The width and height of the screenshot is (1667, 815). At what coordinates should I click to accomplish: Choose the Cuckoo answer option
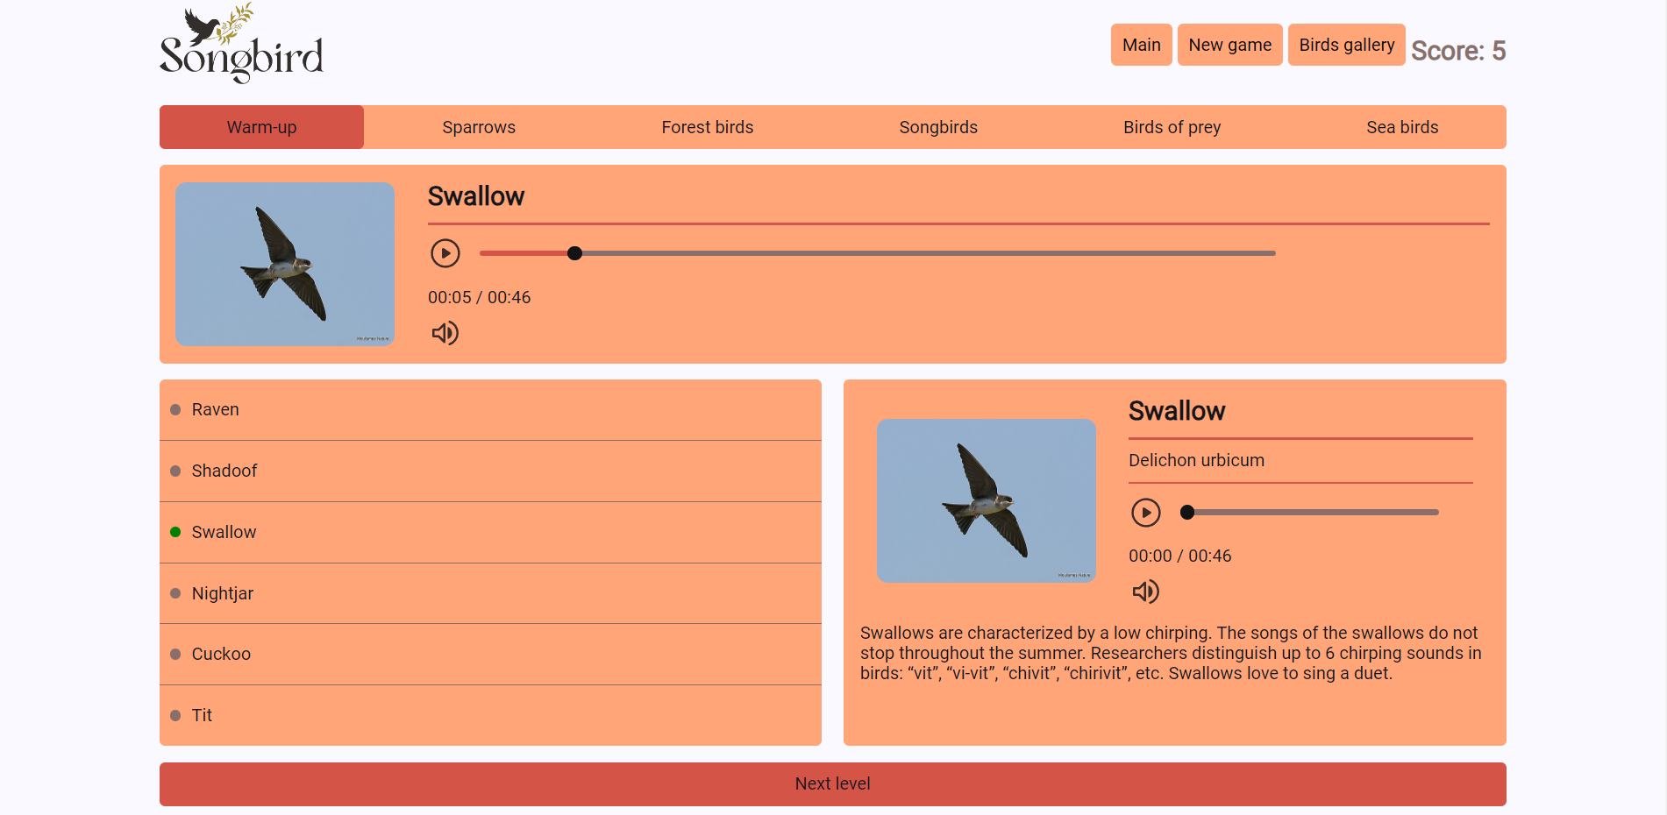tap(221, 654)
